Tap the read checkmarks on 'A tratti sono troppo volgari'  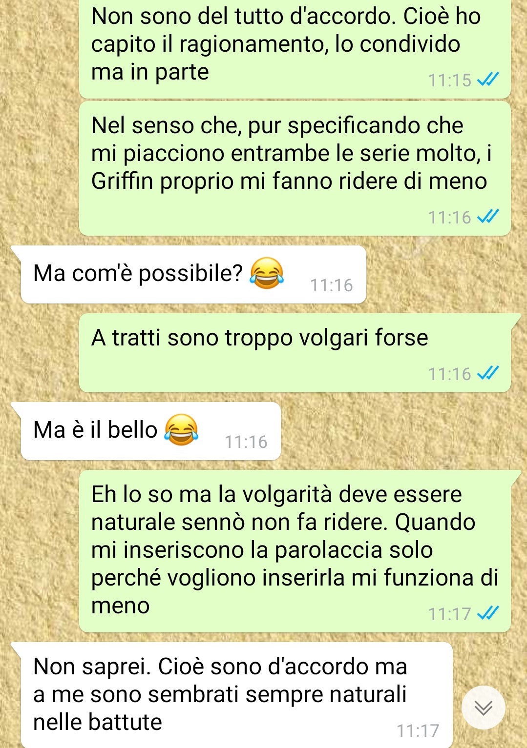(x=488, y=374)
